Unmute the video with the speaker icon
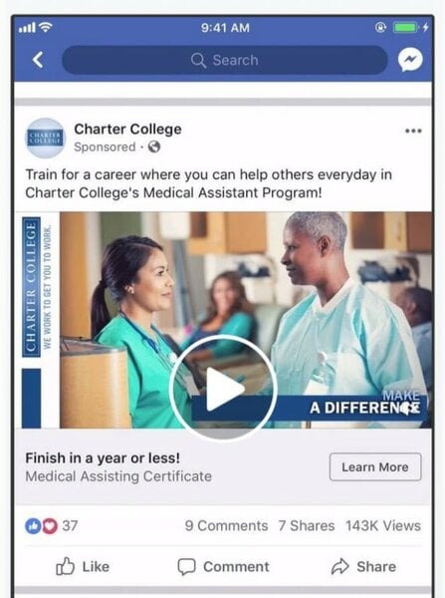Viewport: 445px width, 598px height. click(x=407, y=409)
